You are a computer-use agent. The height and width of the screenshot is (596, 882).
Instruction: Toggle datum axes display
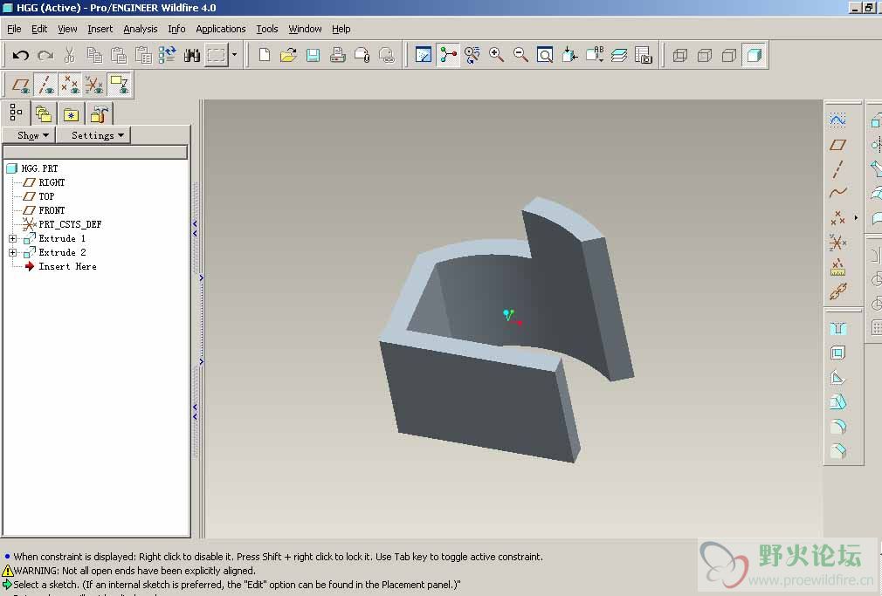(45, 86)
